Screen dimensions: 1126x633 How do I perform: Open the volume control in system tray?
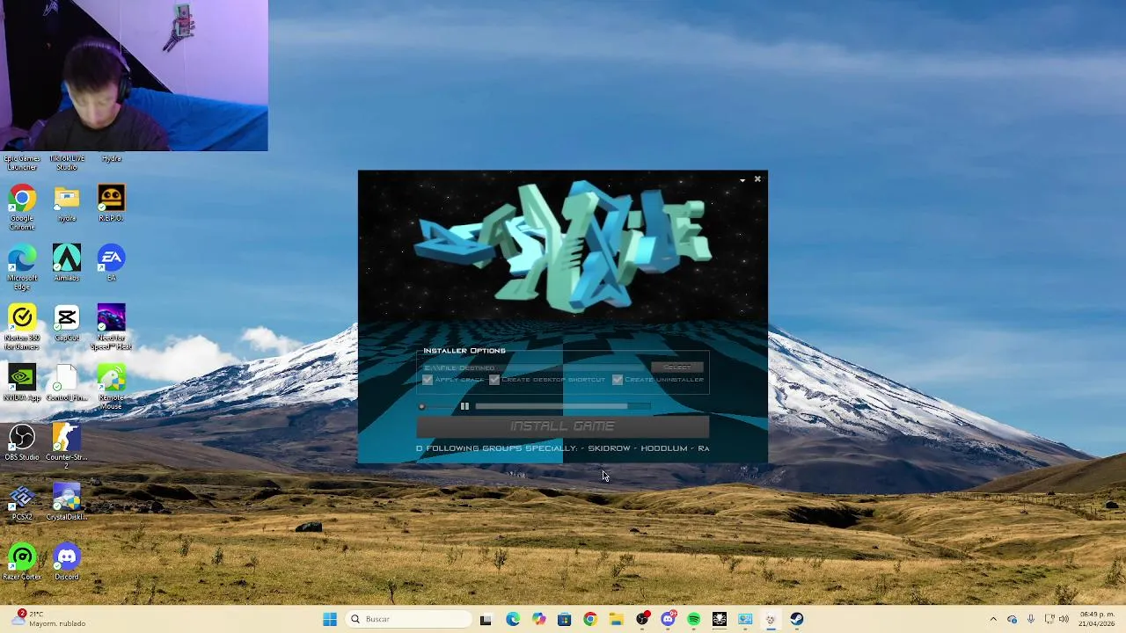click(x=1064, y=619)
